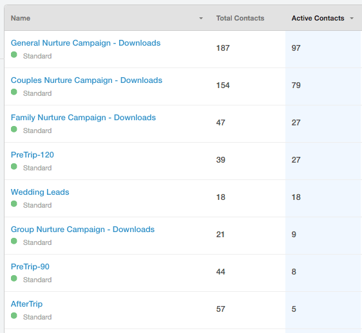Select Wedding Leads active contacts 18
The width and height of the screenshot is (362, 333).
tap(296, 197)
